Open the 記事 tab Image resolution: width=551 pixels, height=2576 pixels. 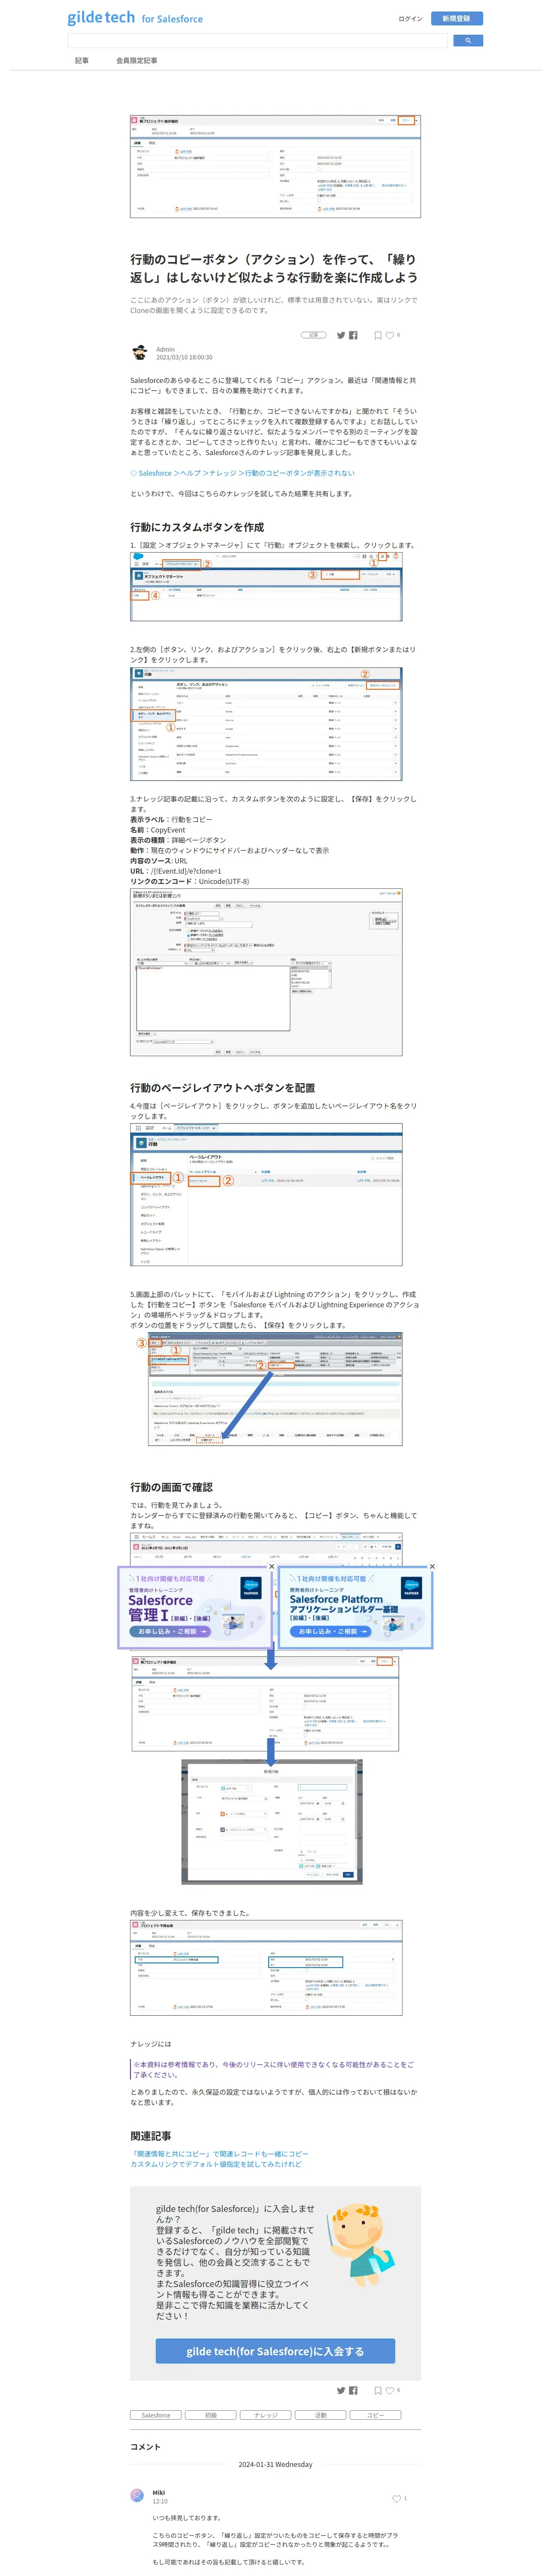[82, 61]
